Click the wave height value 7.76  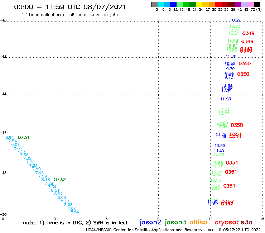pos(30,162)
